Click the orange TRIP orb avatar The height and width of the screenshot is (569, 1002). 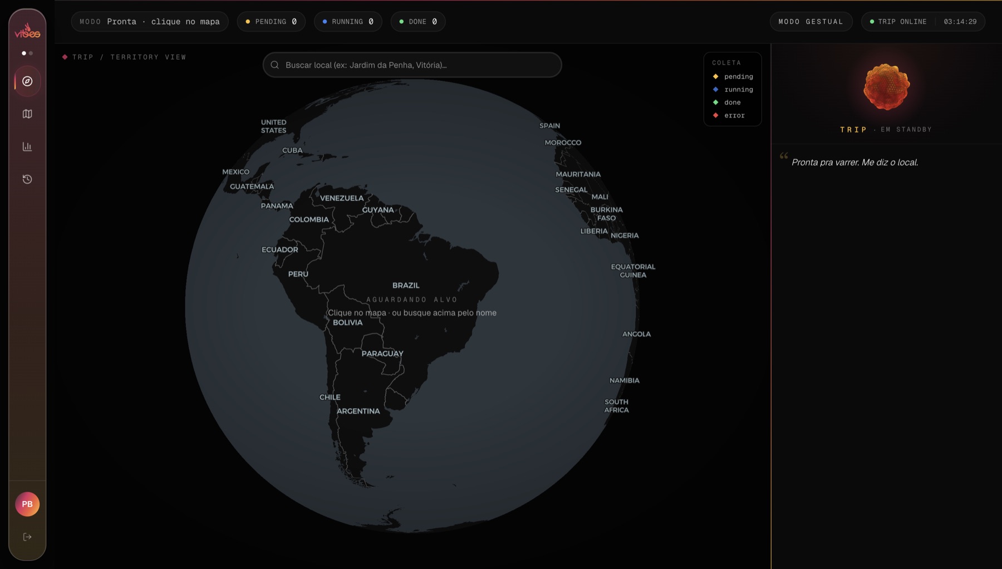tap(886, 87)
